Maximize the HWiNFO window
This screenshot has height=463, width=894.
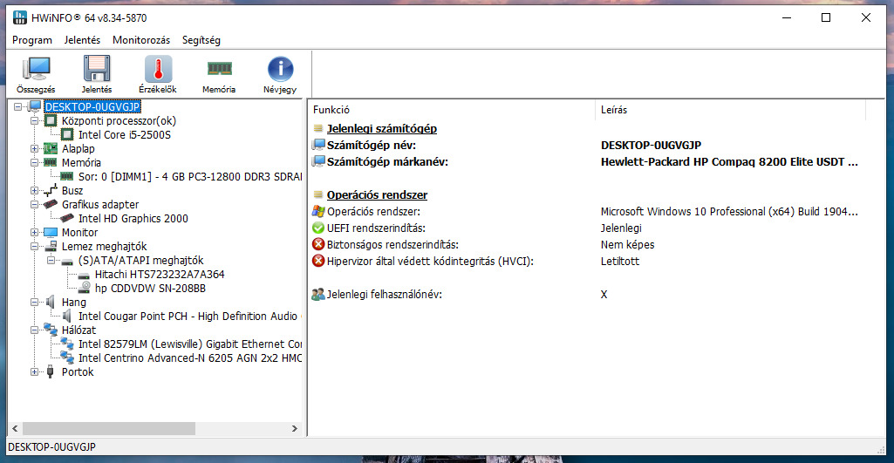point(826,17)
